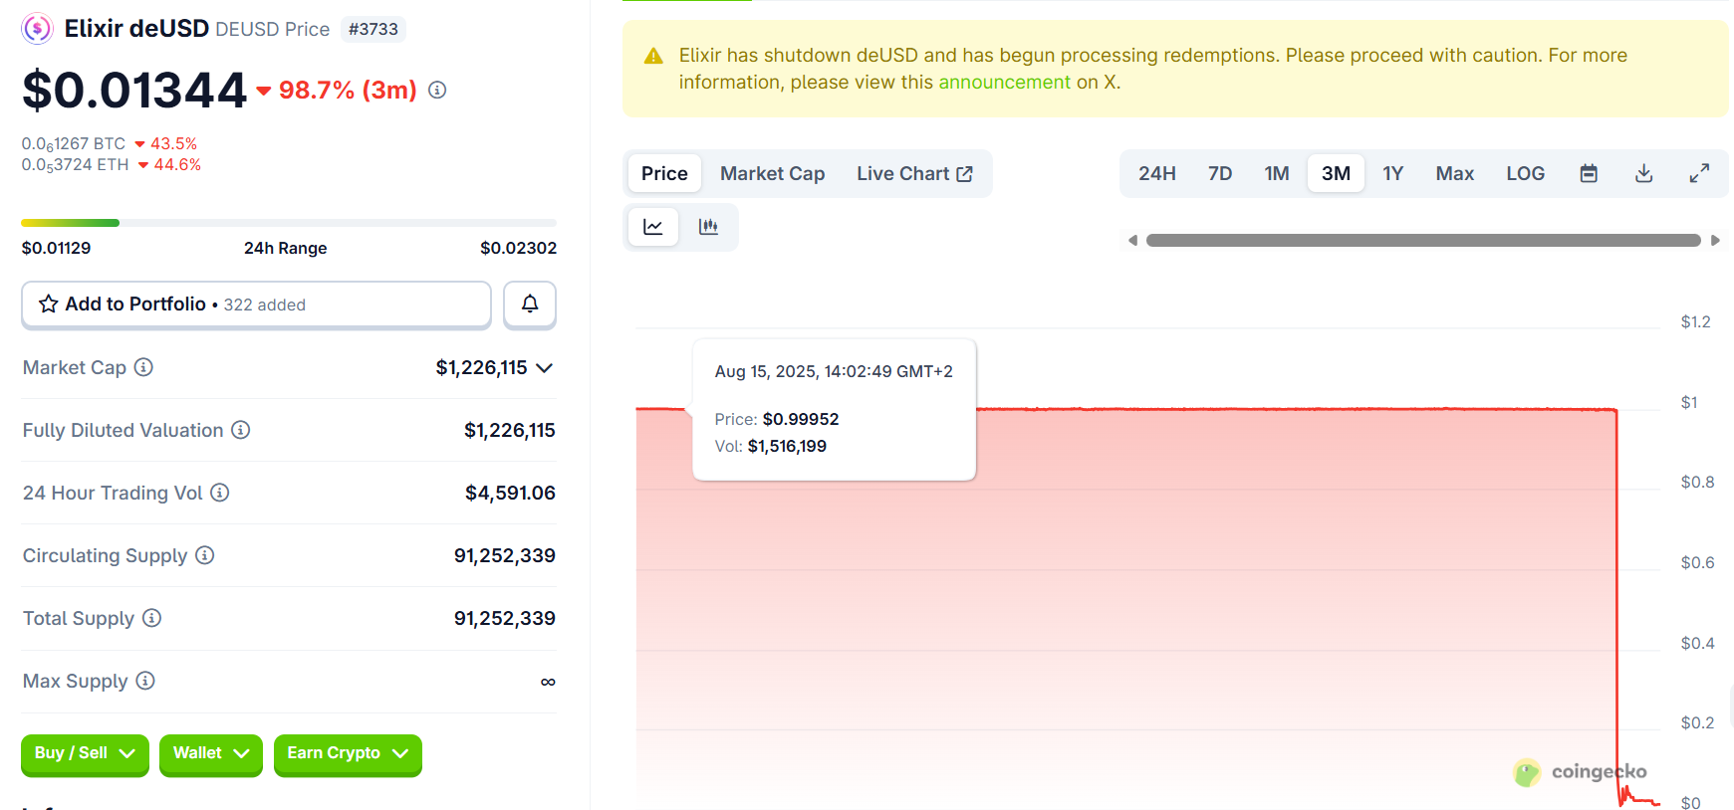
Task: Expand chart to fullscreen
Action: click(1699, 173)
